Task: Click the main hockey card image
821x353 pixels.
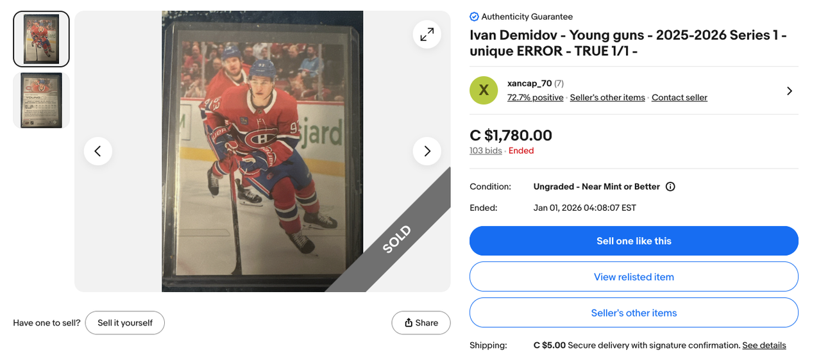Action: coord(262,151)
